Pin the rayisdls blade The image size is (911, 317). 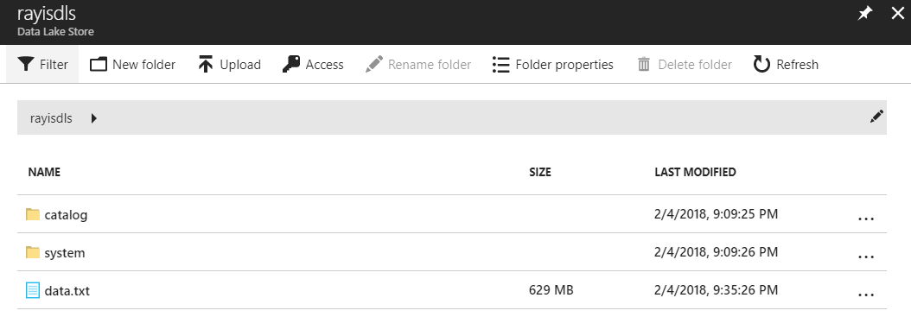pos(866,15)
